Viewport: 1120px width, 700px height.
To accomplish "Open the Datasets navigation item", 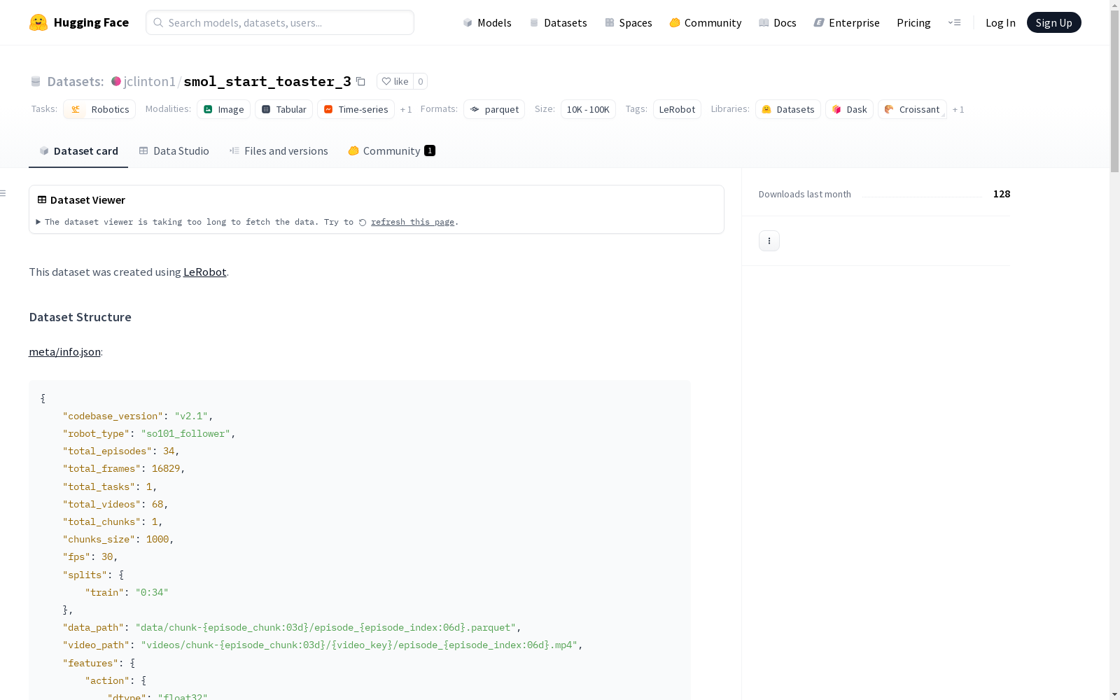I will [x=558, y=22].
